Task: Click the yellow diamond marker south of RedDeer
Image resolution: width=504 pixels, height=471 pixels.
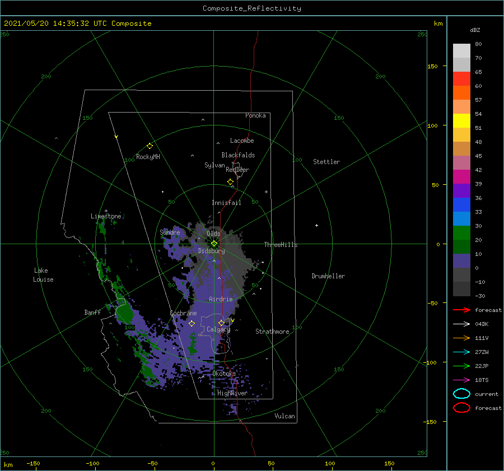Action: [231, 182]
